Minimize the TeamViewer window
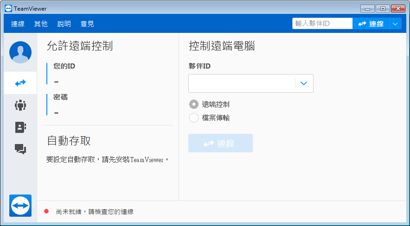Viewport: 410px width, 226px height. coord(367,9)
